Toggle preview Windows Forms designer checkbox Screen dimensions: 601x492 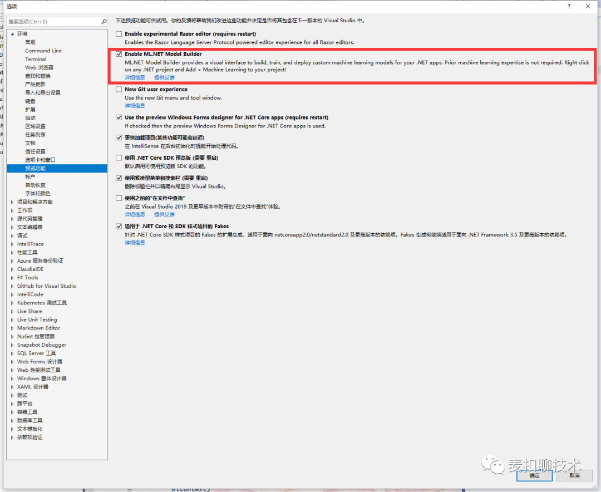point(119,117)
